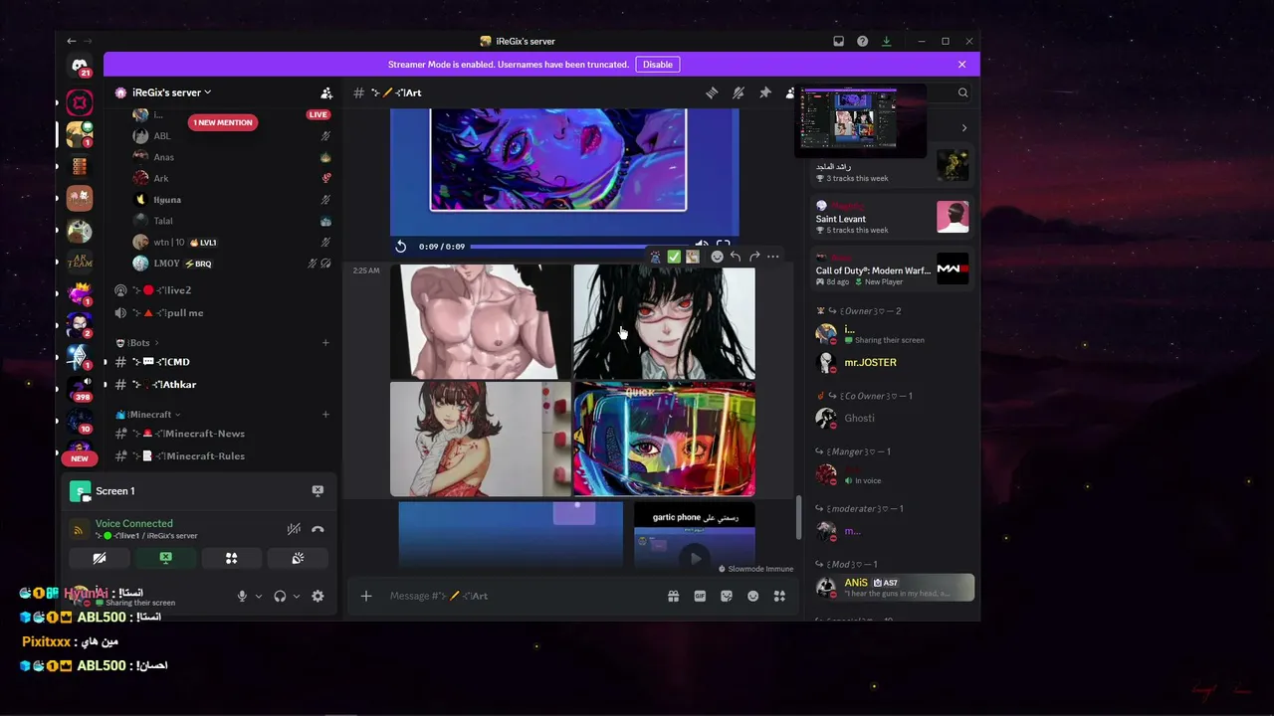
Task: Open the threads icon in channel header
Action: point(712,92)
